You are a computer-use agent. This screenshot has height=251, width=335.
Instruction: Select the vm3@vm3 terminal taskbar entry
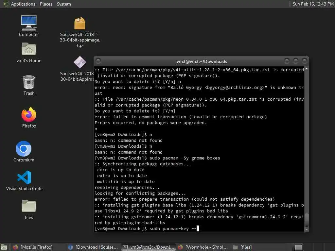click(x=149, y=247)
